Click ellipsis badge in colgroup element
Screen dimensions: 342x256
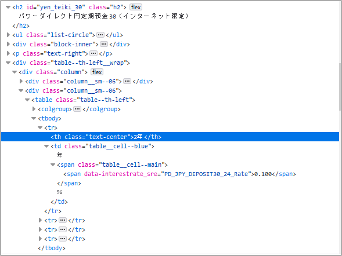[77, 109]
